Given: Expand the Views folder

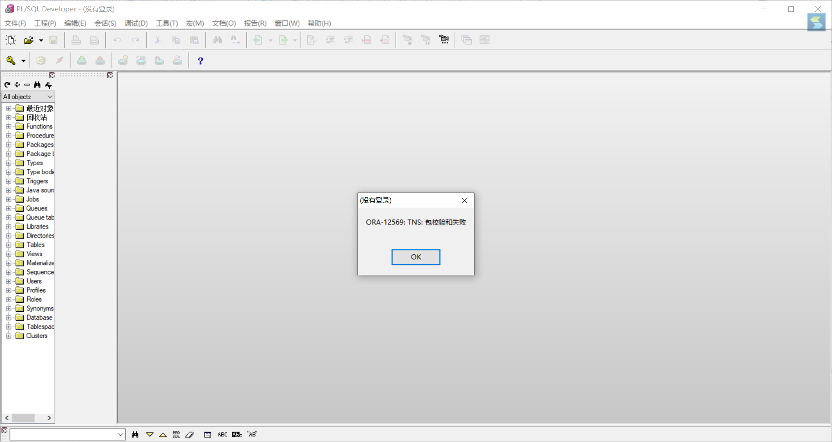Looking at the screenshot, I should (9, 254).
